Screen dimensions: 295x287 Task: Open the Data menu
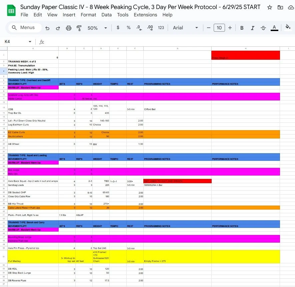[x=106, y=15]
